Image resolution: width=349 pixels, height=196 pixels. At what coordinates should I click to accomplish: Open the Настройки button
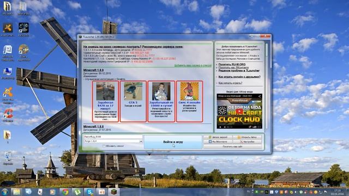tap(247, 142)
